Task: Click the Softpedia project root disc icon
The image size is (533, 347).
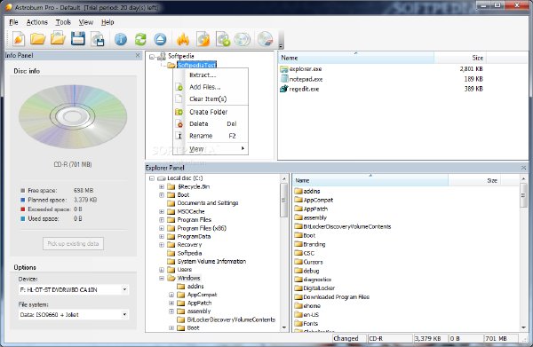Action: (x=163, y=56)
